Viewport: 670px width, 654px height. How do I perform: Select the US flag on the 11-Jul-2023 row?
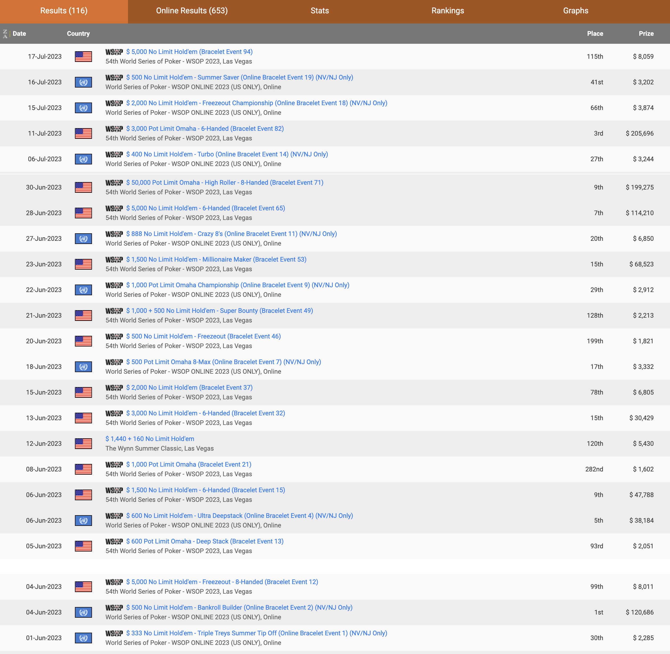(83, 134)
